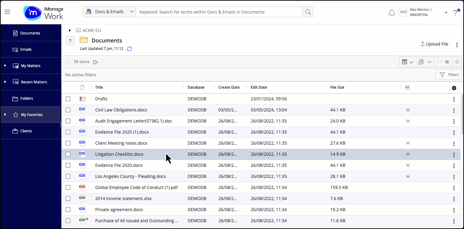Select the My Favorites star in the sidebar
This screenshot has width=464, height=229.
click(x=15, y=114)
